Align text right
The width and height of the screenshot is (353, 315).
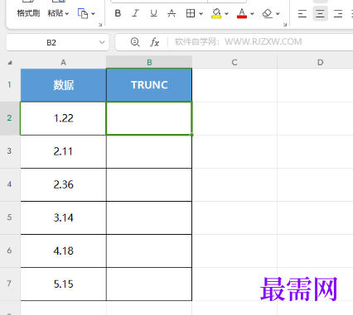338,13
